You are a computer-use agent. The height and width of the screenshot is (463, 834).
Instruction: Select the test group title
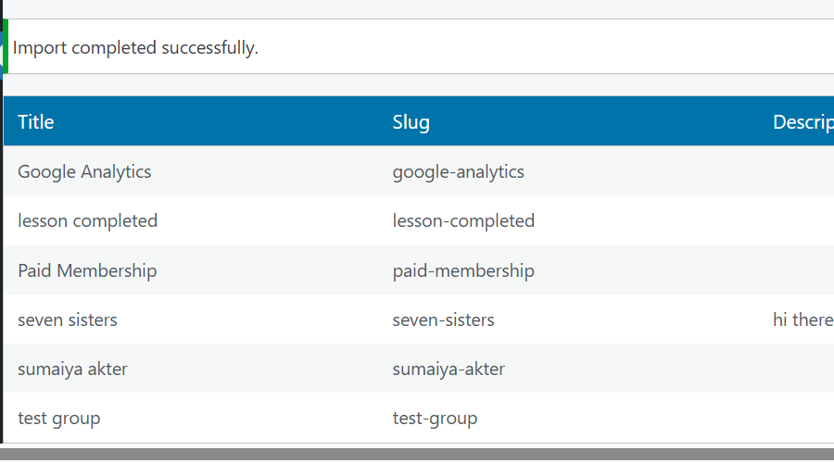58,419
